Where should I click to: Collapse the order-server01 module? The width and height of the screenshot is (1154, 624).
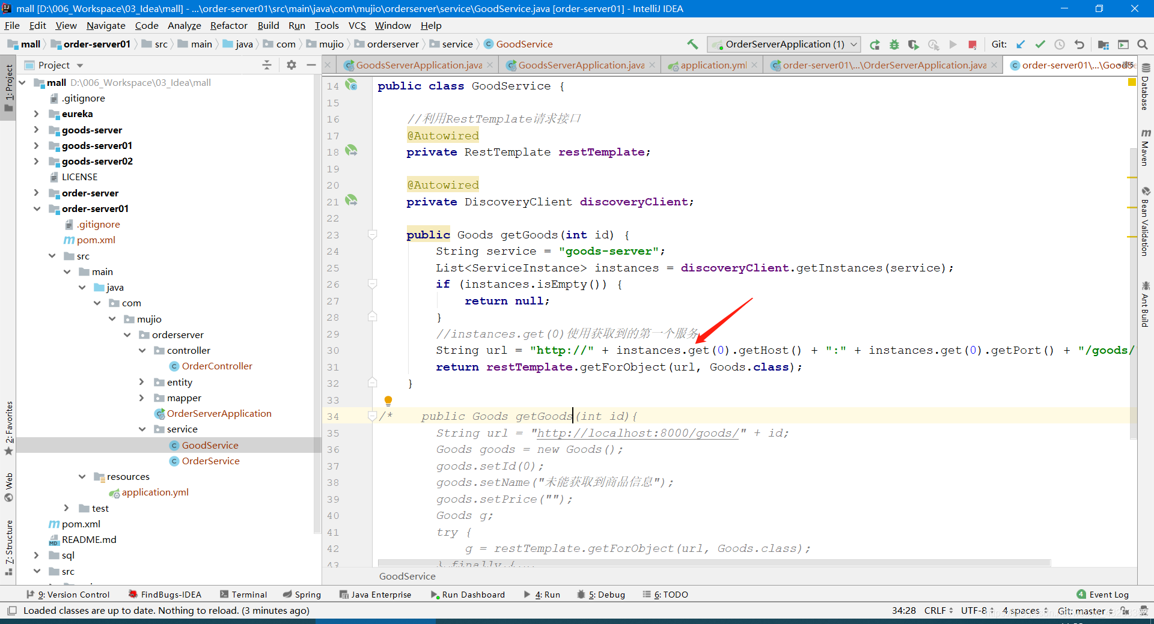[x=37, y=208]
